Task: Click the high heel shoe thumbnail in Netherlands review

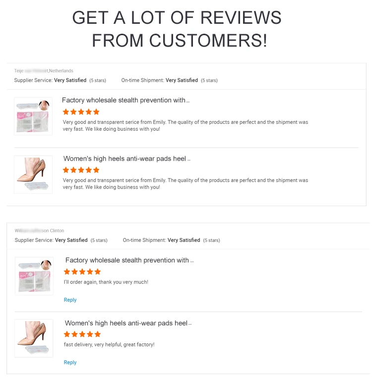Action: coord(33,174)
